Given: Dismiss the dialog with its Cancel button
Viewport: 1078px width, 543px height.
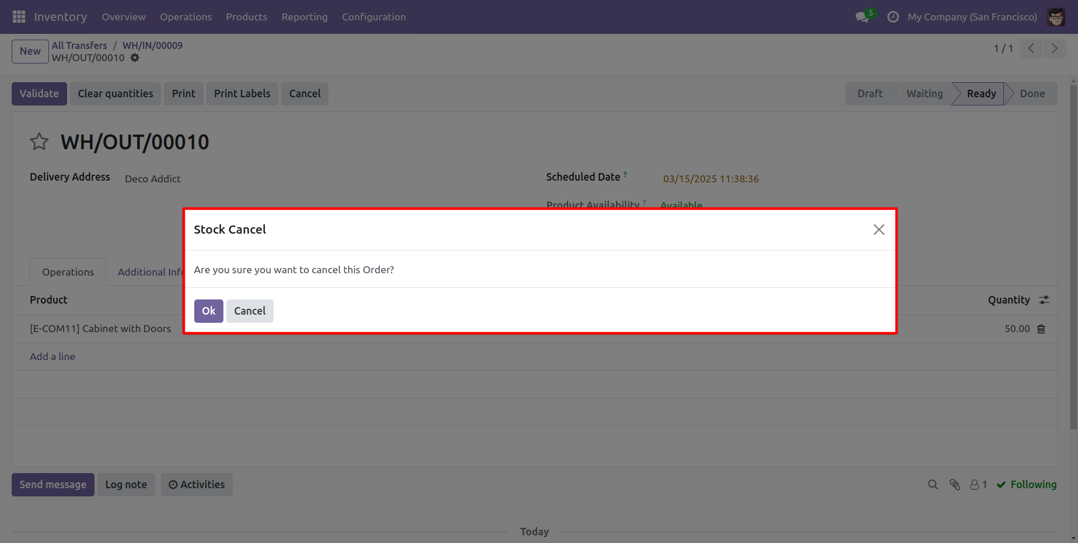Looking at the screenshot, I should pos(250,311).
